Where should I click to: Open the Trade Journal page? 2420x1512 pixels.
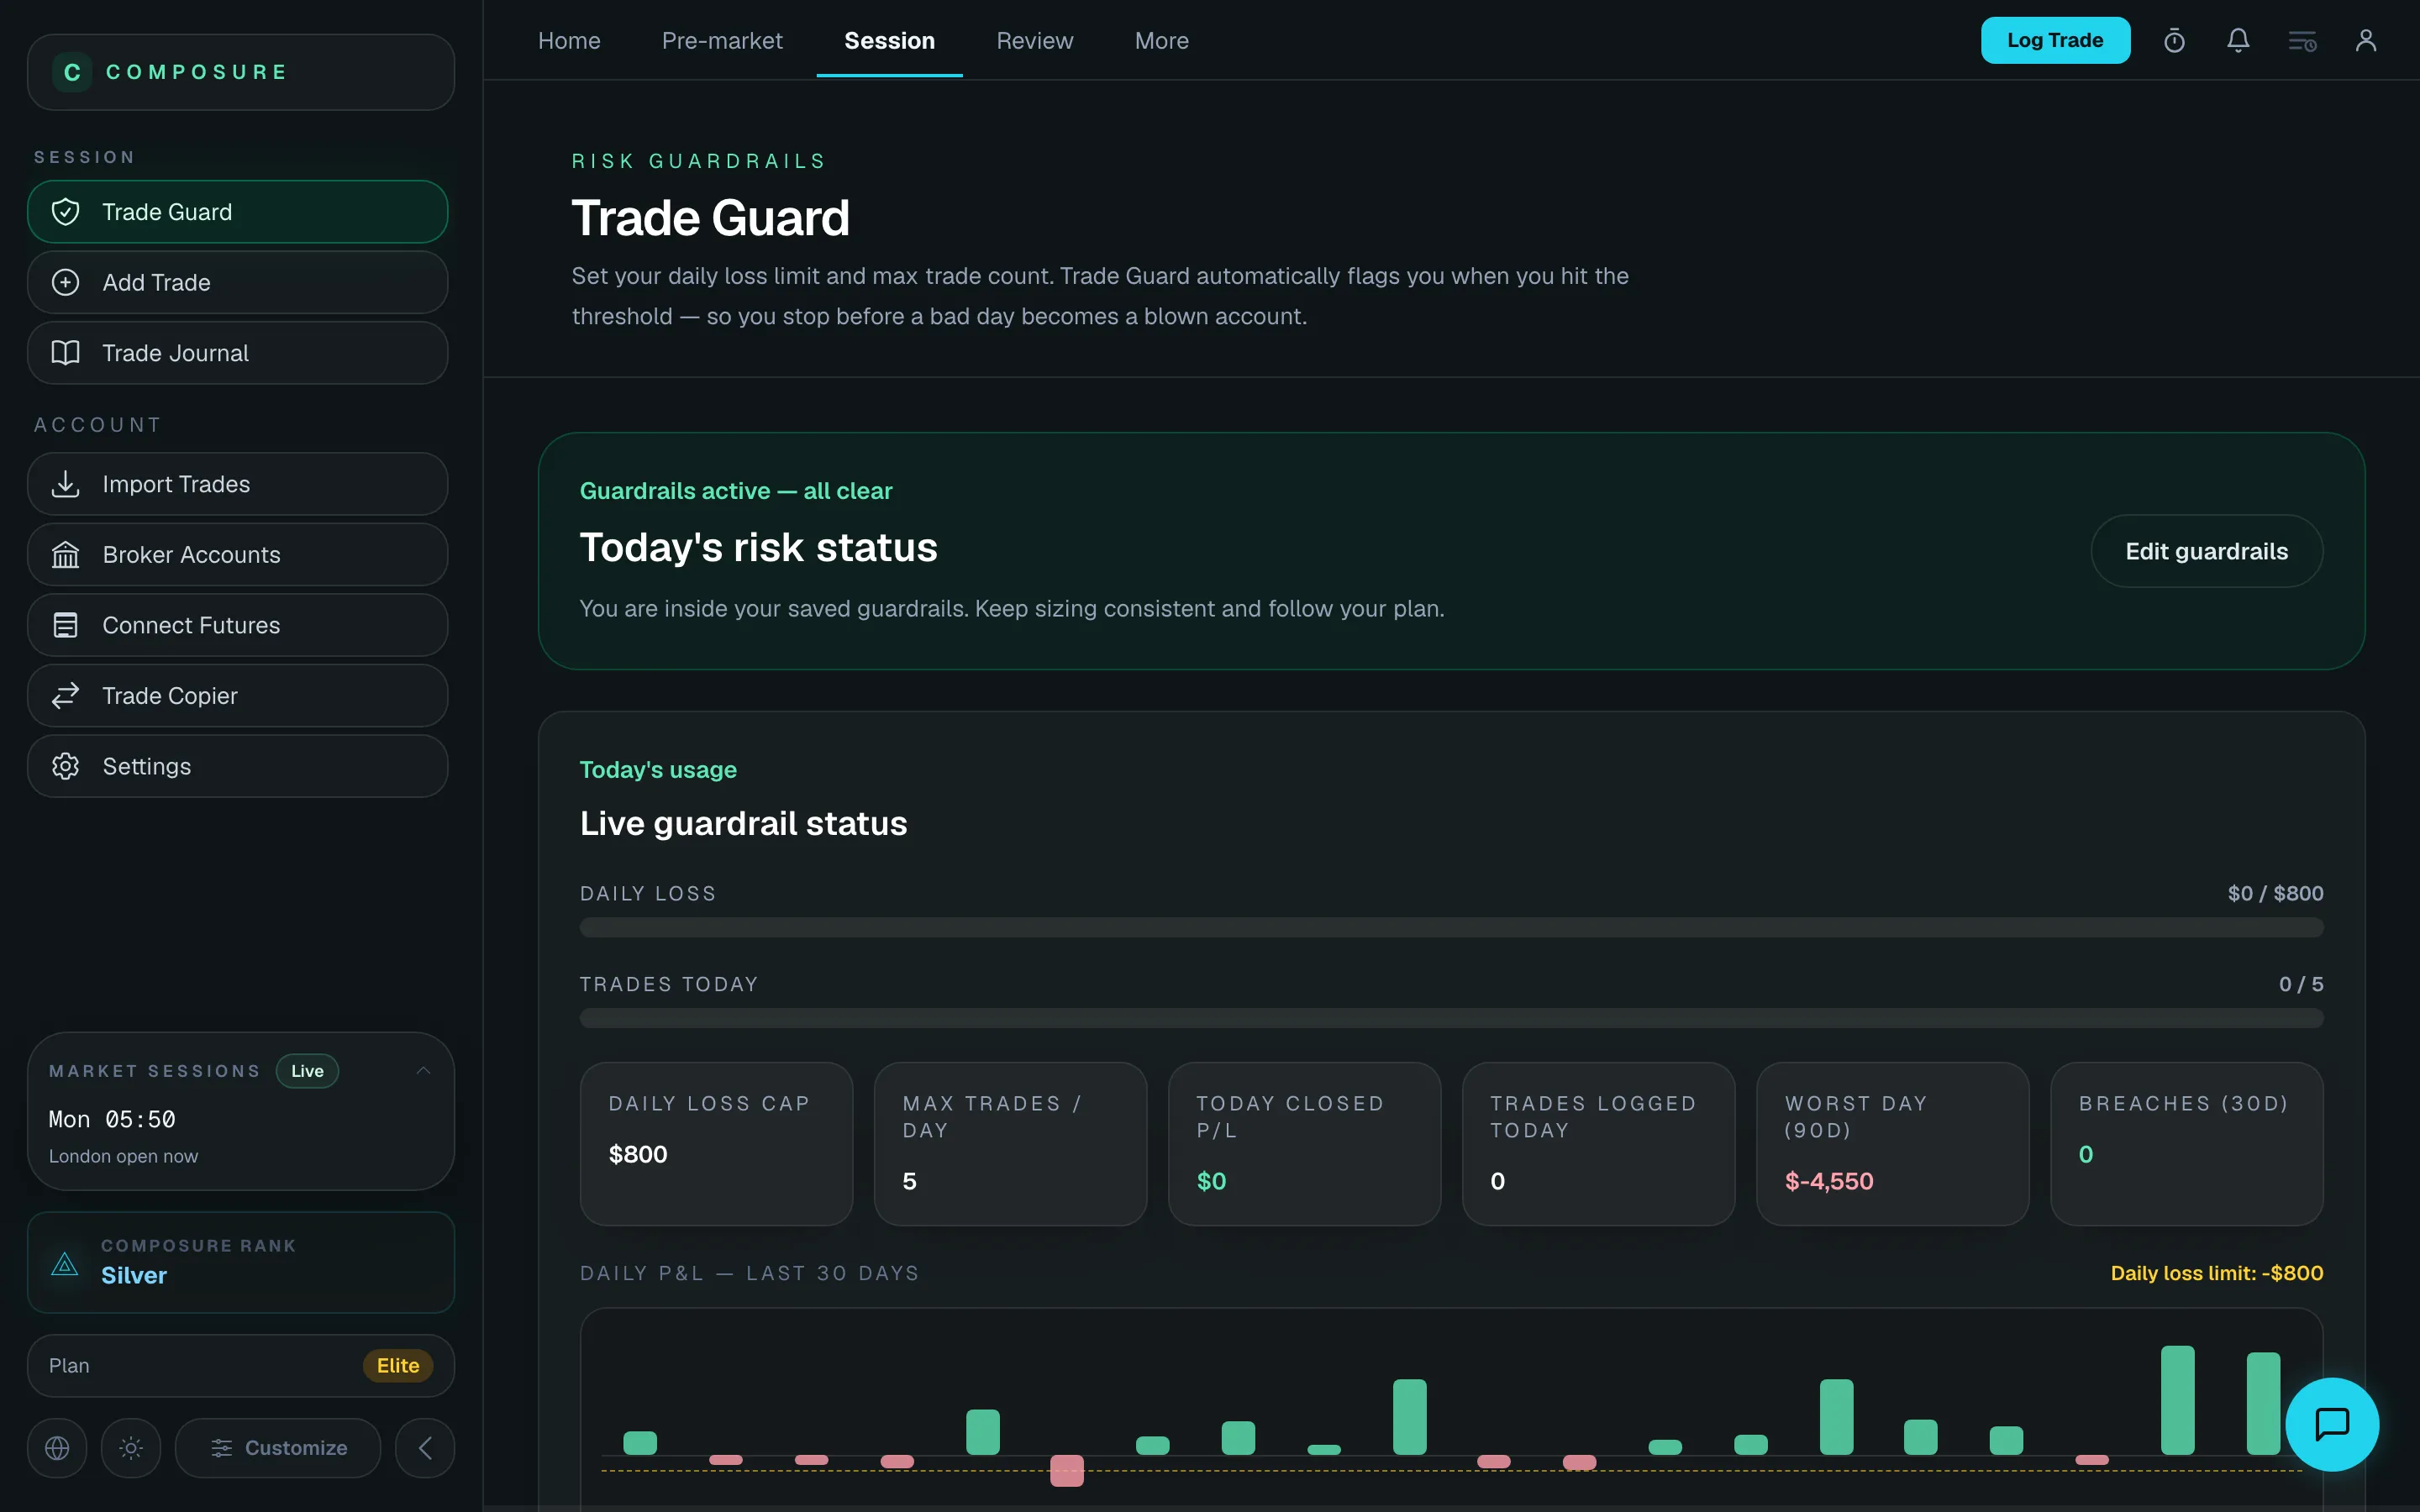[237, 353]
